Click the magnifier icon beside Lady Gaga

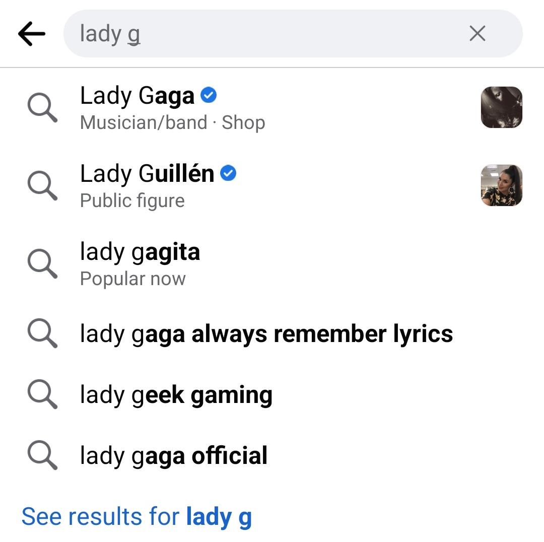pyautogui.click(x=42, y=107)
